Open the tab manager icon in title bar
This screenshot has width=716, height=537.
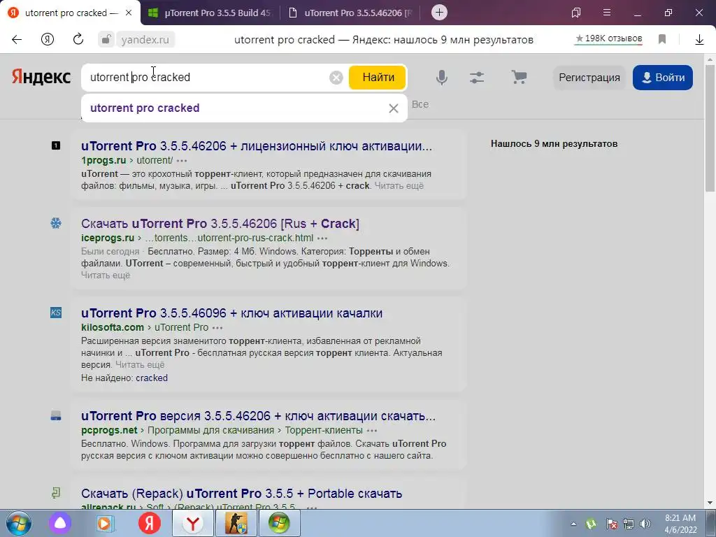click(576, 13)
